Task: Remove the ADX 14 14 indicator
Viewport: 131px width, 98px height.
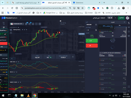Action: pyautogui.click(x=19, y=62)
